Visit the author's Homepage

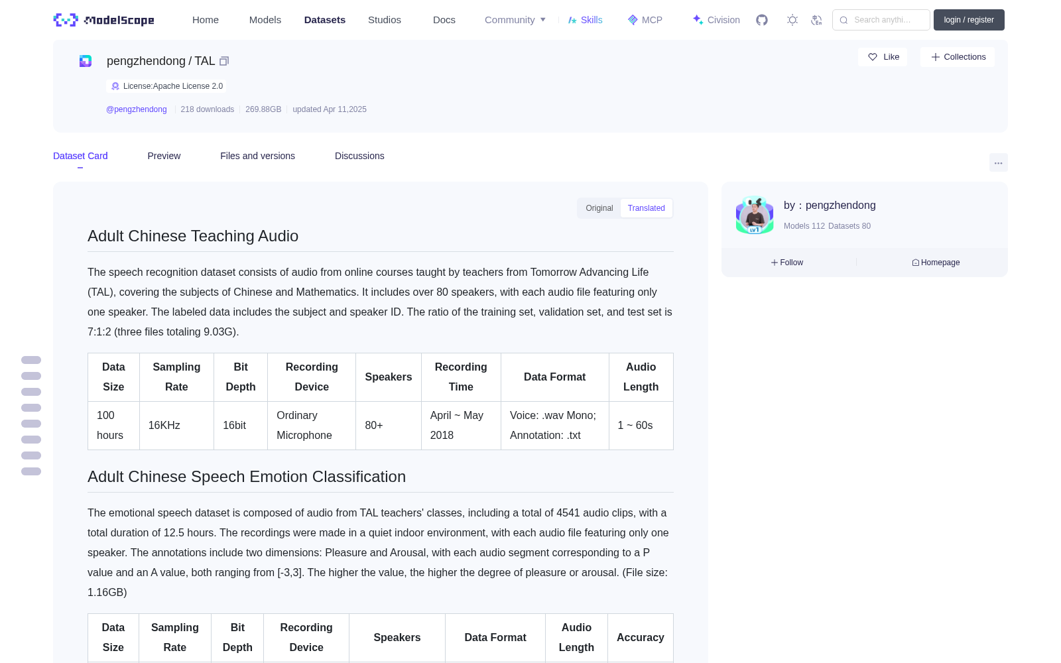point(936,263)
